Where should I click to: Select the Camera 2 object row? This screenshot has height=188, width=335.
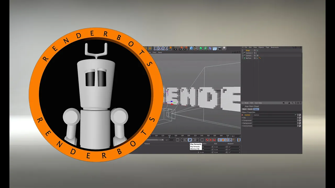coord(249,53)
